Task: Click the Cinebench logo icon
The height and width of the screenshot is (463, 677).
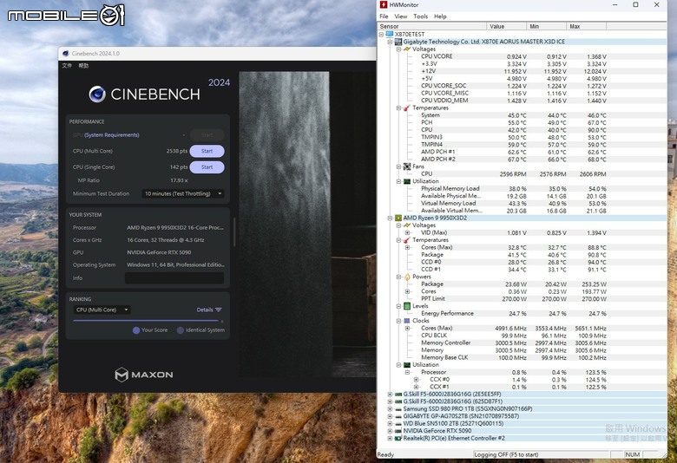Action: pos(97,94)
